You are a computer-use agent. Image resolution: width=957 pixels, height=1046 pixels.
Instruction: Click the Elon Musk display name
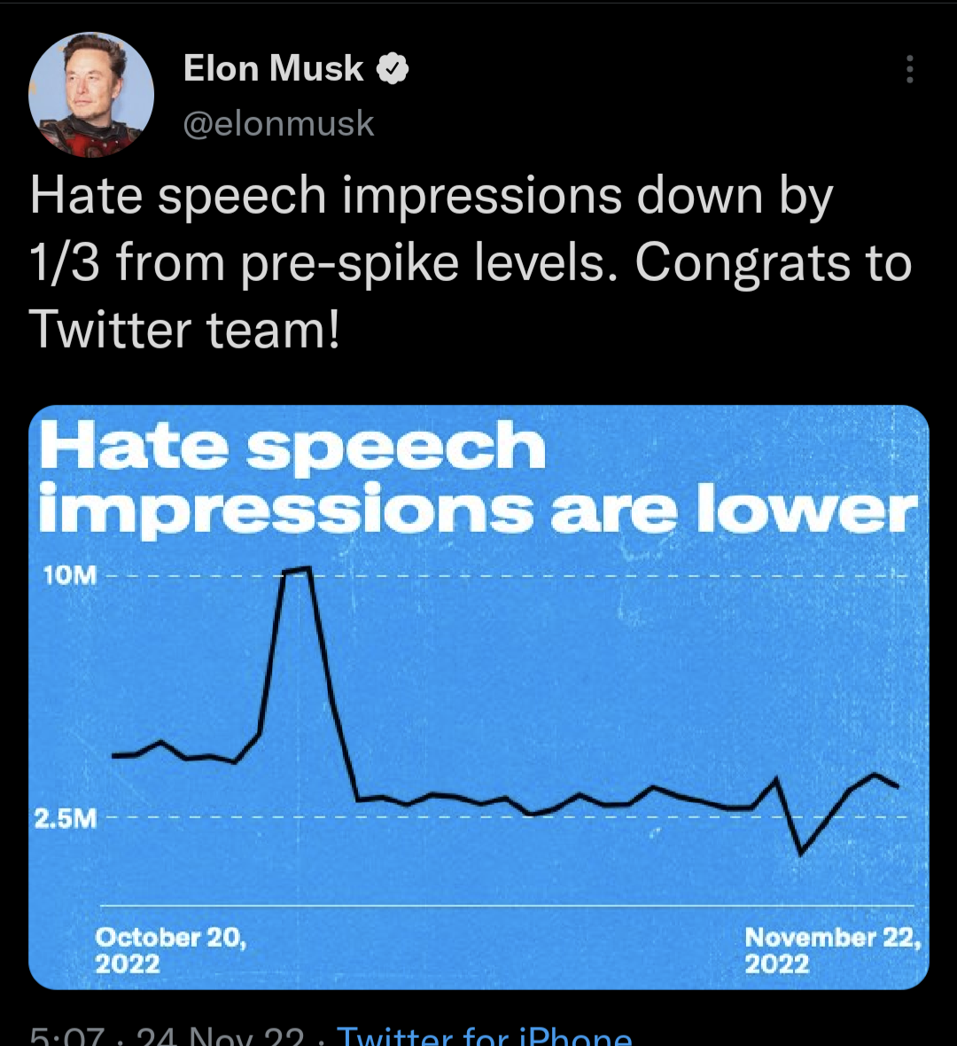tap(273, 68)
